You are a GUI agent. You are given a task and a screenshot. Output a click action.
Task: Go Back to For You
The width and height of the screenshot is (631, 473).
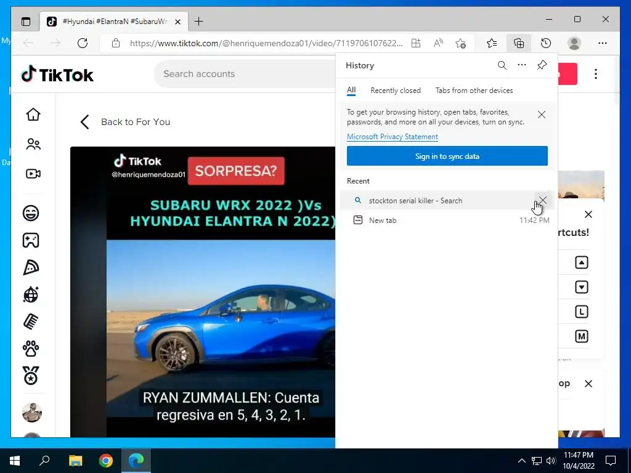coord(125,122)
